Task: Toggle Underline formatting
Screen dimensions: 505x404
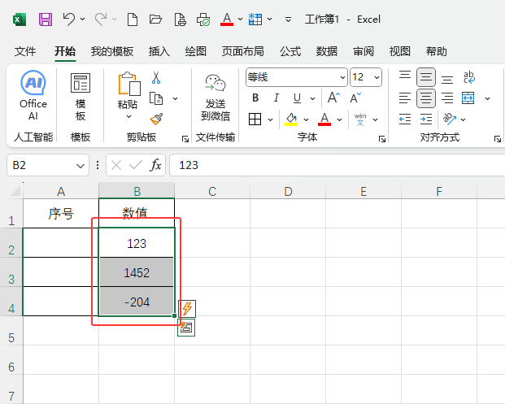Action: click(x=298, y=98)
